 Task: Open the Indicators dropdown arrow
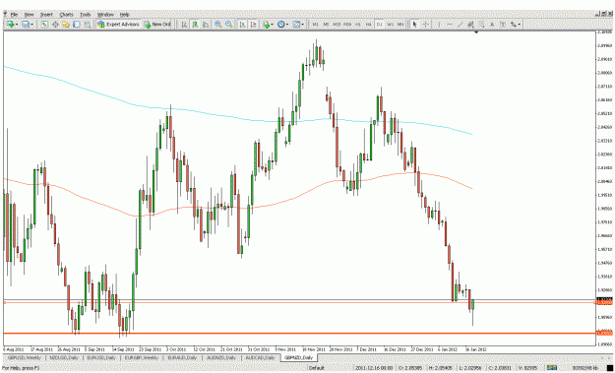pyautogui.click(x=273, y=25)
